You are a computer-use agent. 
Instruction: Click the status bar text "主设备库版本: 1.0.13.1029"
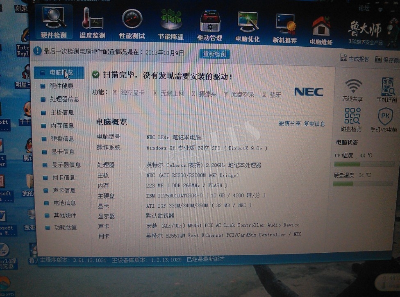tap(147, 260)
